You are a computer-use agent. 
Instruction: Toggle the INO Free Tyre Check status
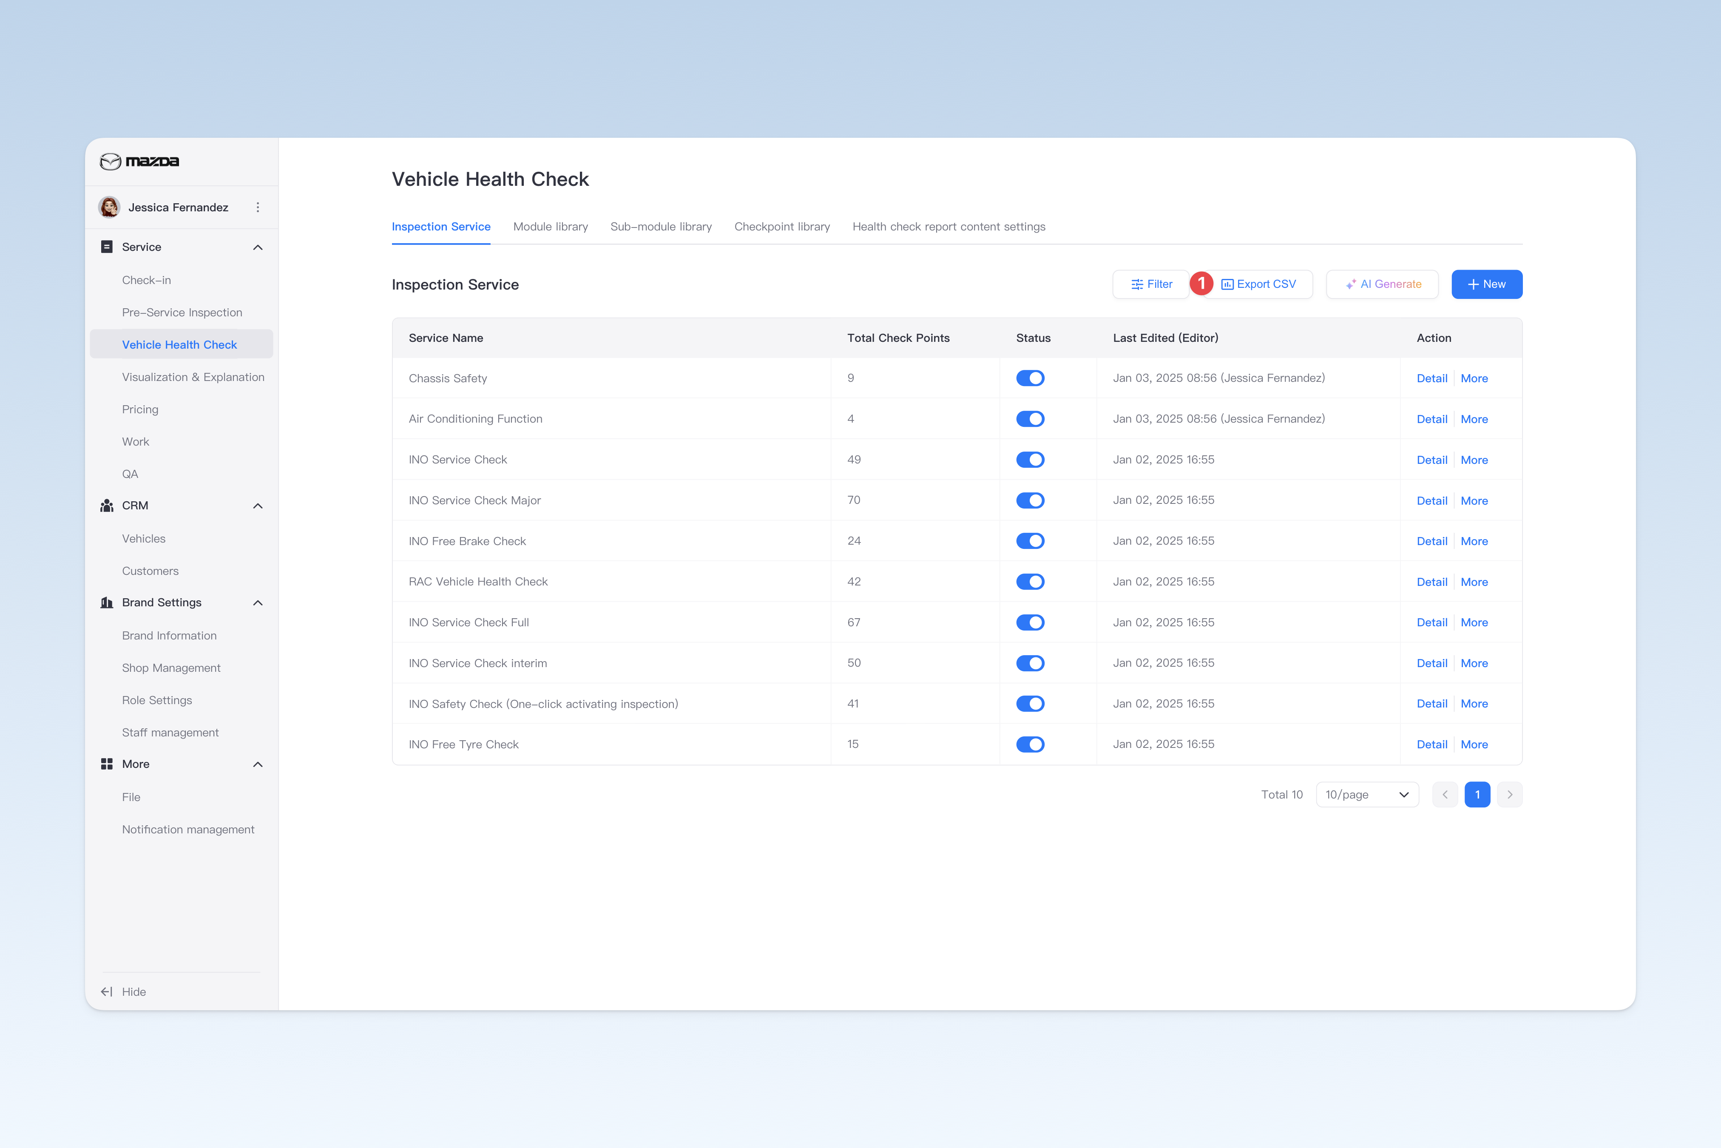[x=1030, y=744]
